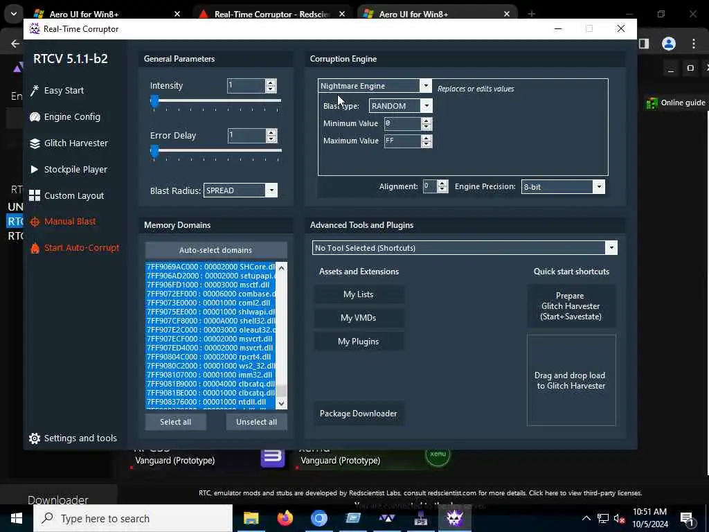Image resolution: width=709 pixels, height=532 pixels.
Task: Open Engine Config gauge icon
Action: pyautogui.click(x=35, y=116)
